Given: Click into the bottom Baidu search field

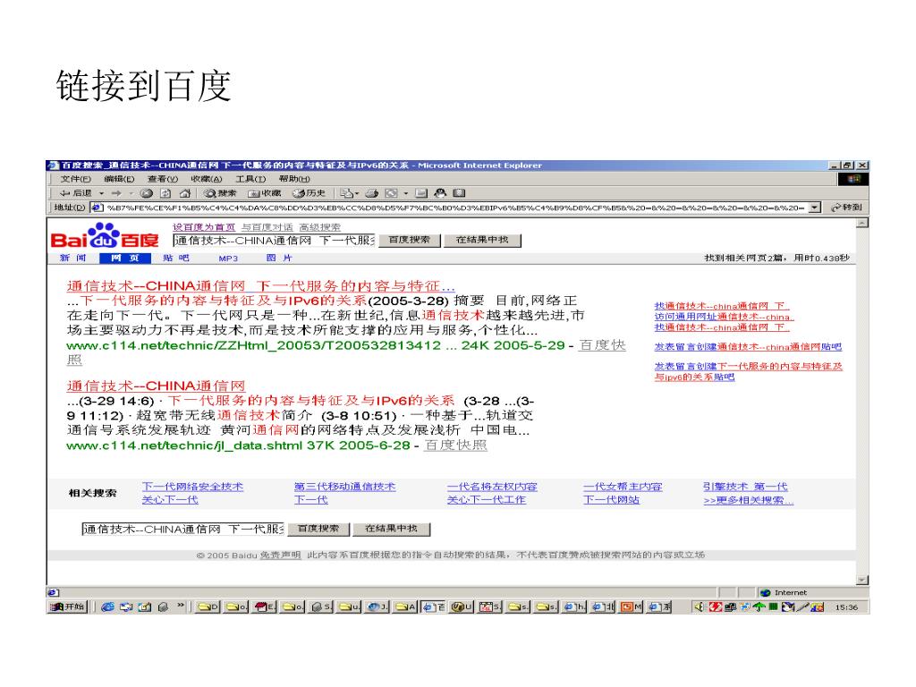Looking at the screenshot, I should [182, 529].
